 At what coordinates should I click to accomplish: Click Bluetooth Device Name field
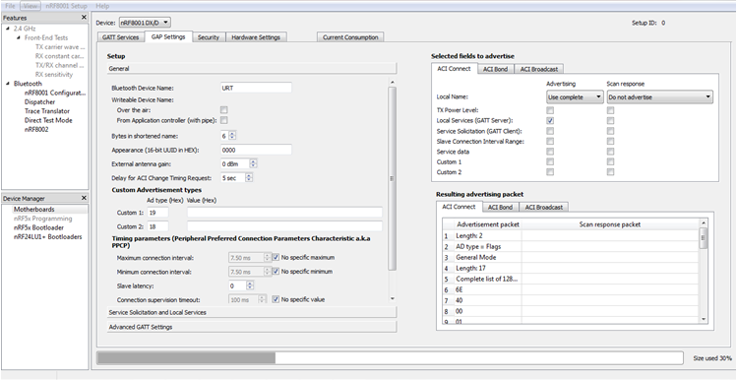256,88
